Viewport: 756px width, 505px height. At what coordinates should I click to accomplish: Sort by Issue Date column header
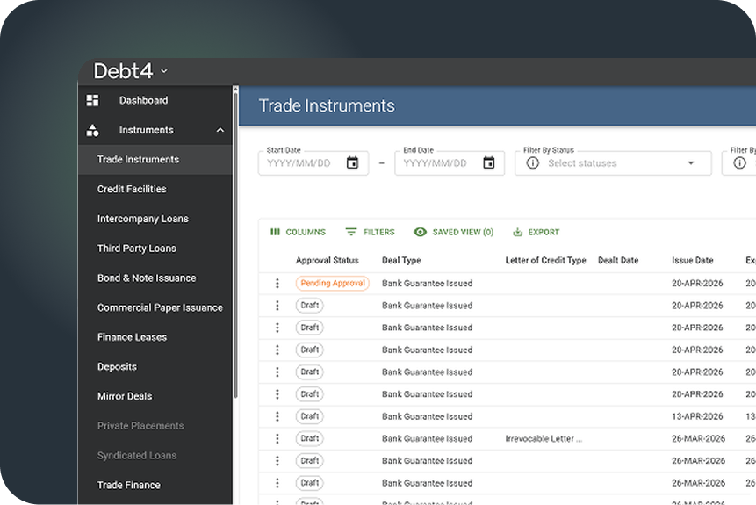693,261
